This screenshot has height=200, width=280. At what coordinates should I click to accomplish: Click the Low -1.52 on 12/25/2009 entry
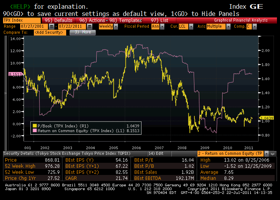pos(248,166)
